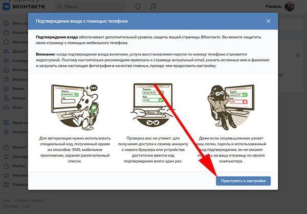Open the VK logo home link

pyautogui.click(x=24, y=7)
